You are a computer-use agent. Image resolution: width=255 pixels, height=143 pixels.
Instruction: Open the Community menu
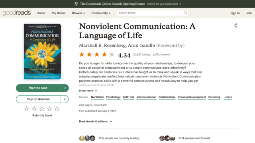coord(101,13)
